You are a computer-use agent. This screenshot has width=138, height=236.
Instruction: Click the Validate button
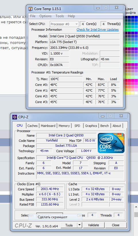[x=93, y=225]
